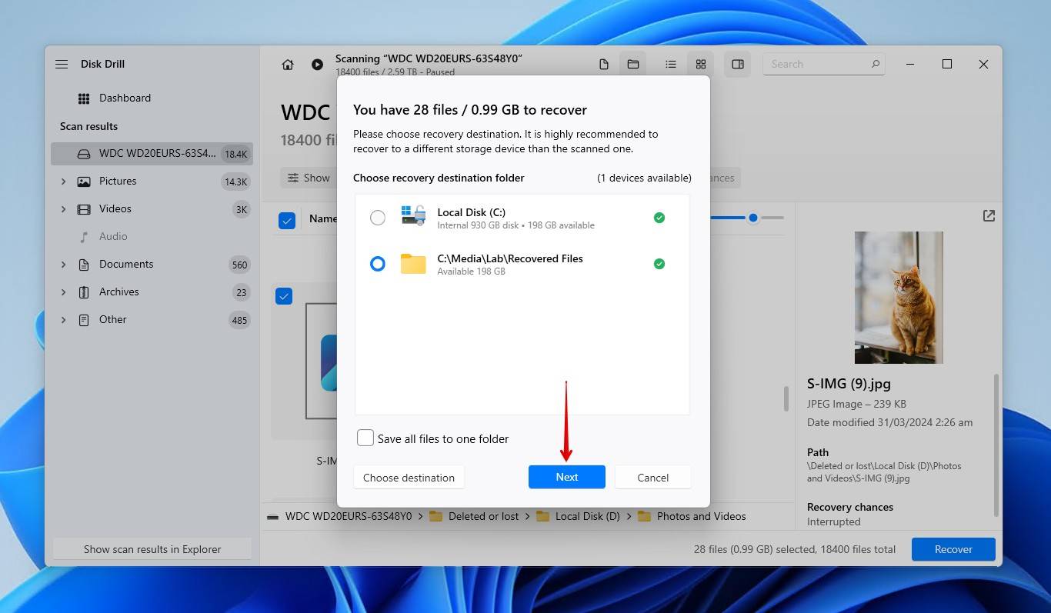Expand the Pictures category
Viewport: 1051px width, 613px height.
coord(63,182)
